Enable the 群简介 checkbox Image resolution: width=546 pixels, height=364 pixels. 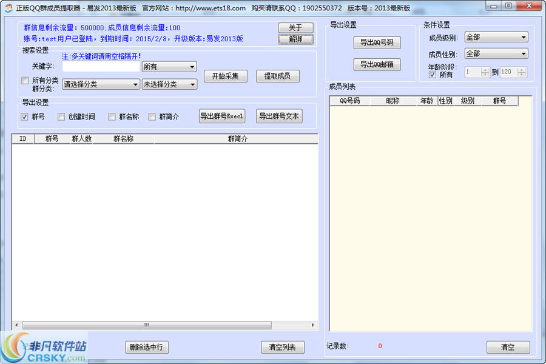tap(152, 116)
